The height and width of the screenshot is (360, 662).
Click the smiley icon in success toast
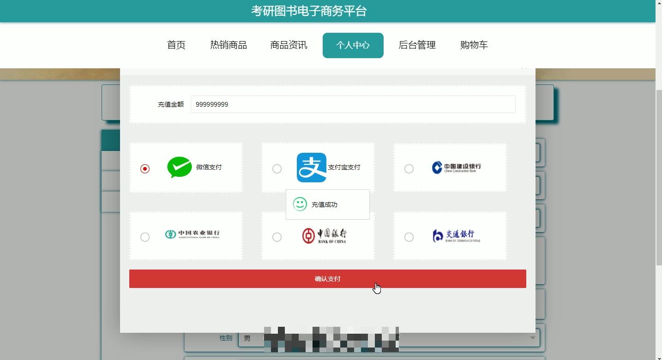[x=300, y=204]
